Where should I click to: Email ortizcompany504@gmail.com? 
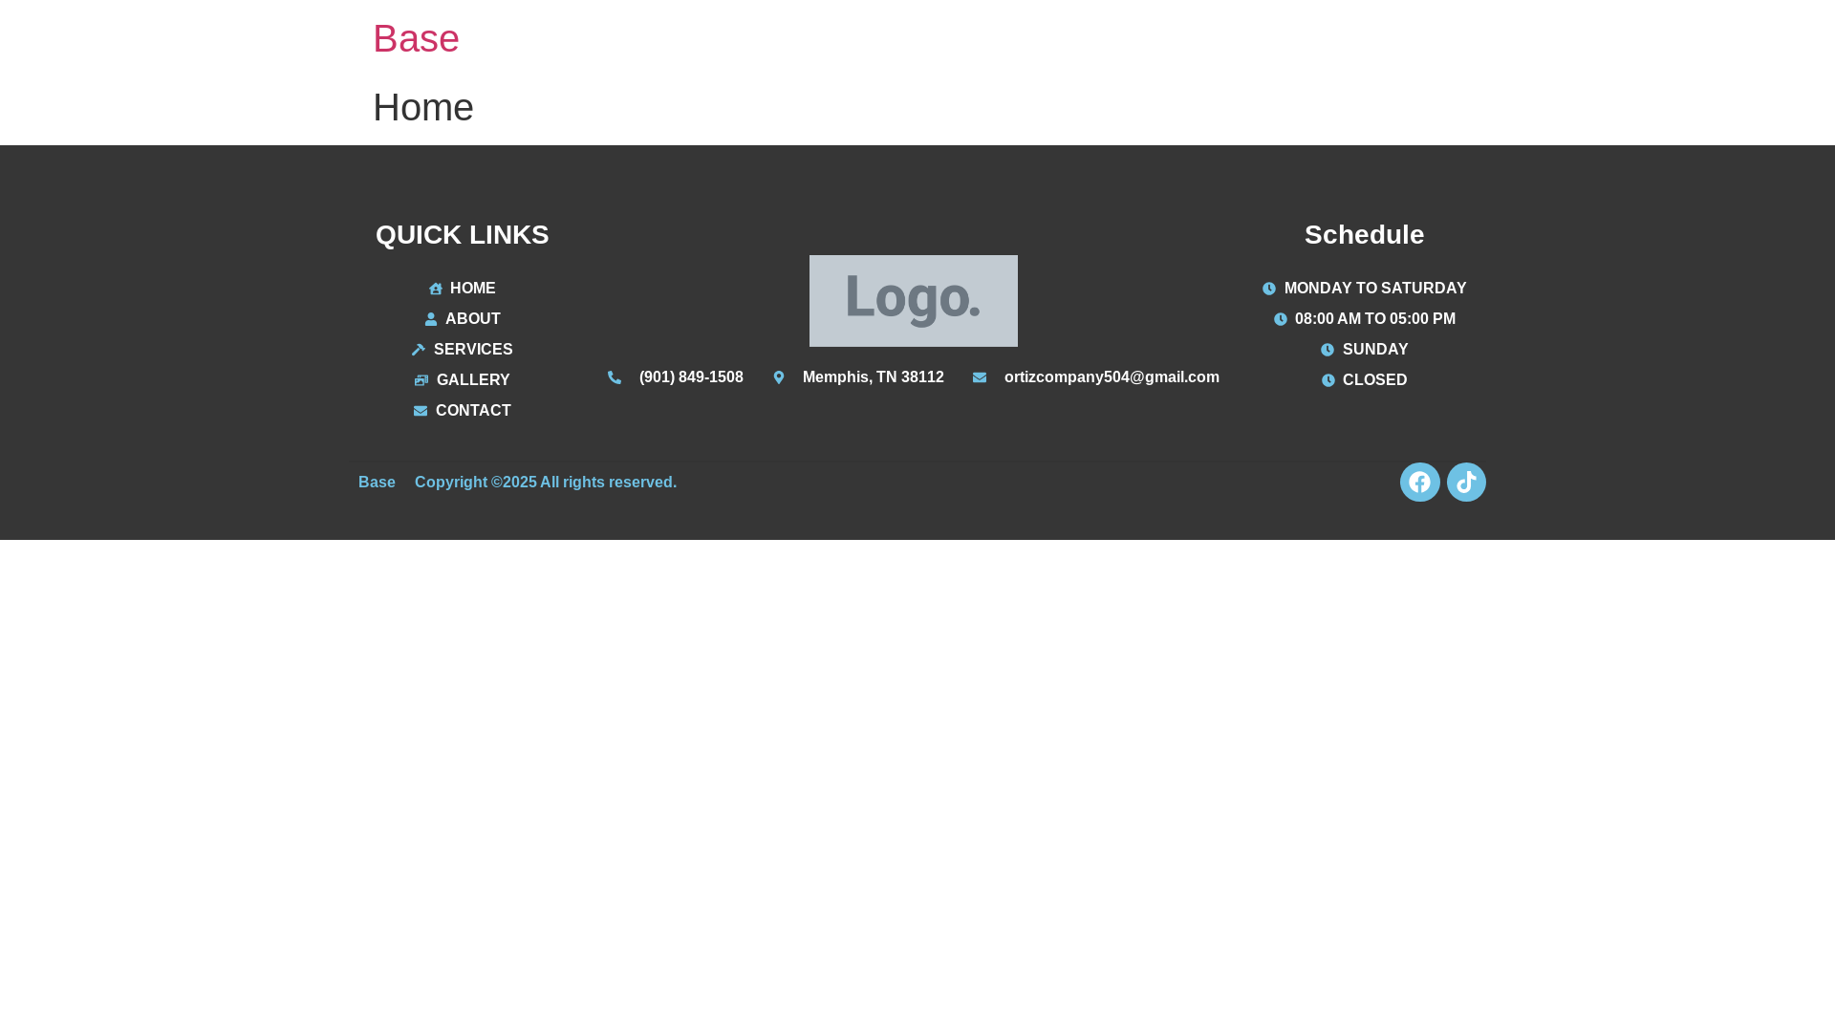[x=1112, y=377]
